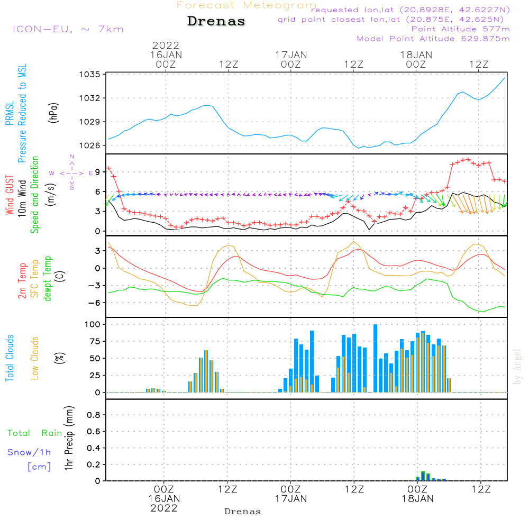Click the PRMSL axis label

tap(10, 111)
